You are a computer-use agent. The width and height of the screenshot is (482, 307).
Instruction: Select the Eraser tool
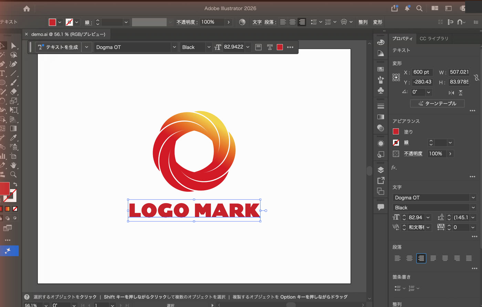click(x=13, y=92)
